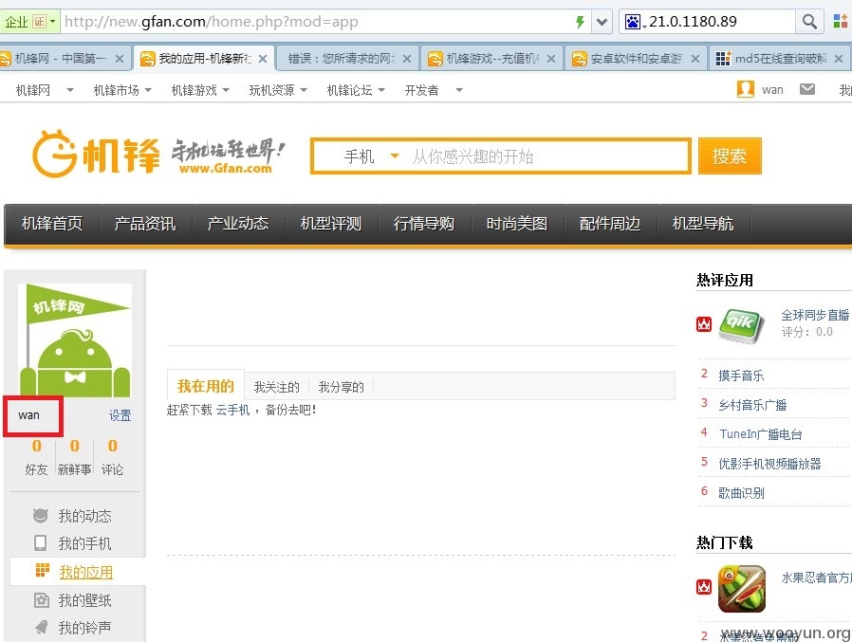Image resolution: width=852 pixels, height=642 pixels.
Task: Expand the 机锋论坛 dropdown menu
Action: (x=380, y=90)
